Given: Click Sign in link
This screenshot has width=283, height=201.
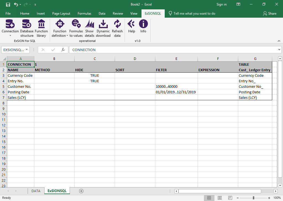Looking at the screenshot, I should 221,4.
